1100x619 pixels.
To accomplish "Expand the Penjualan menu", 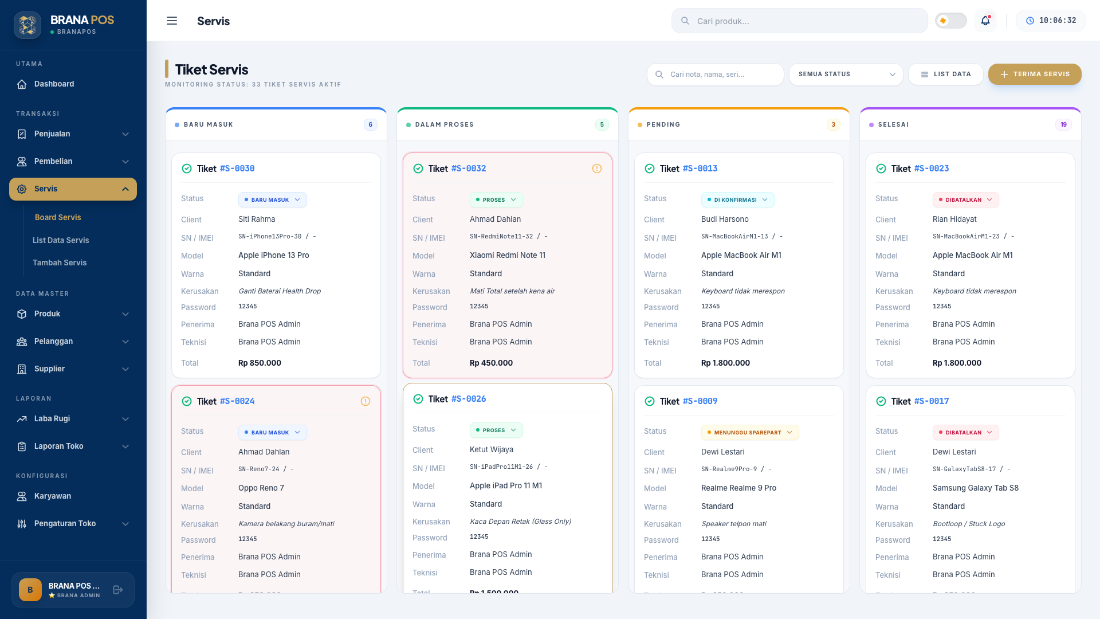I will point(73,134).
